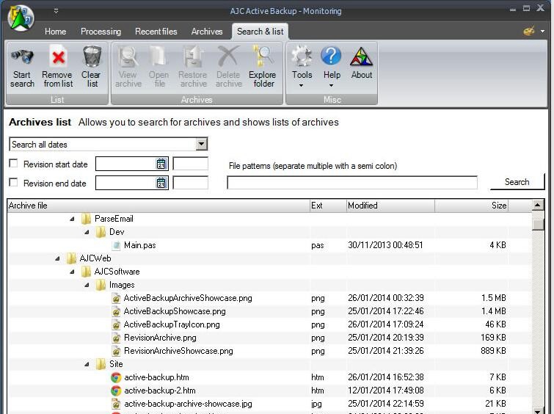Sort by the Size column header

point(471,206)
